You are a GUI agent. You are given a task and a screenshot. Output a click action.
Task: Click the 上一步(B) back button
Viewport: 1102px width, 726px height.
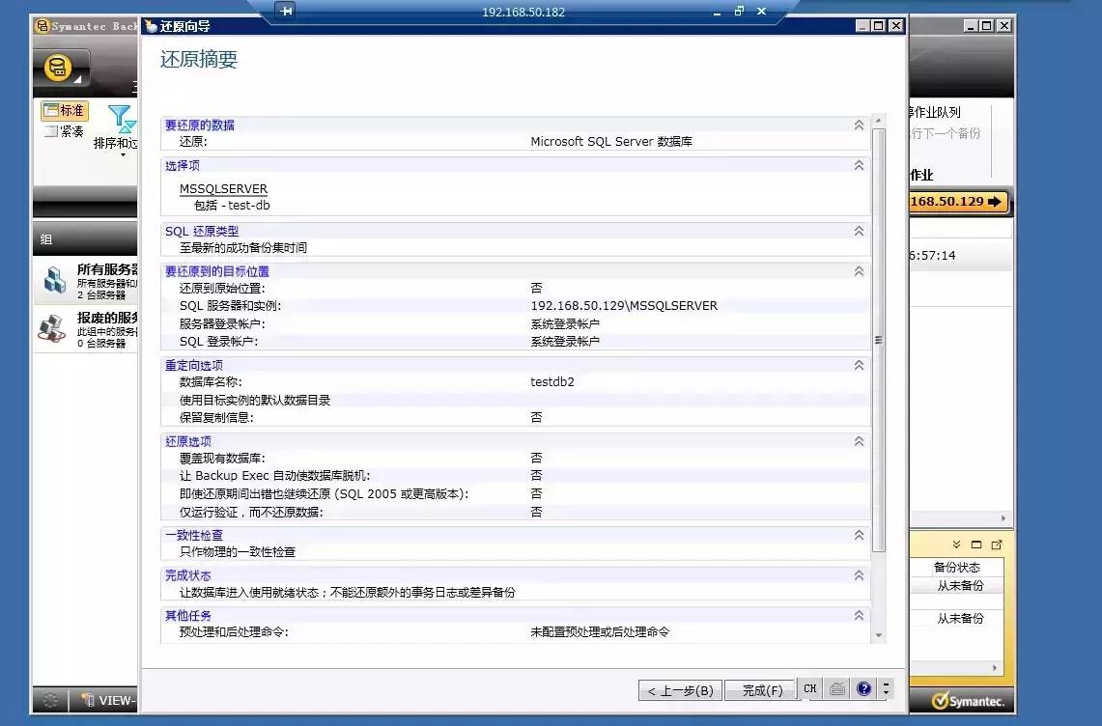(680, 691)
